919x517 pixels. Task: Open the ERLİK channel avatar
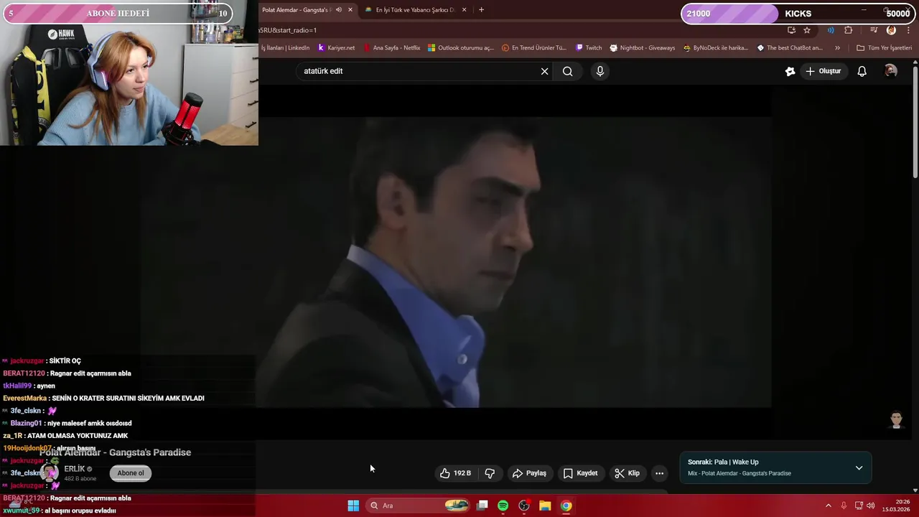pos(49,472)
